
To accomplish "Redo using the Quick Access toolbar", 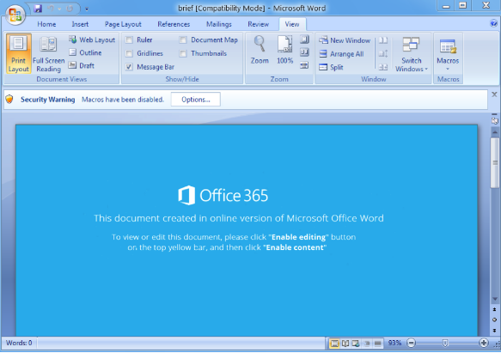I will click(70, 9).
